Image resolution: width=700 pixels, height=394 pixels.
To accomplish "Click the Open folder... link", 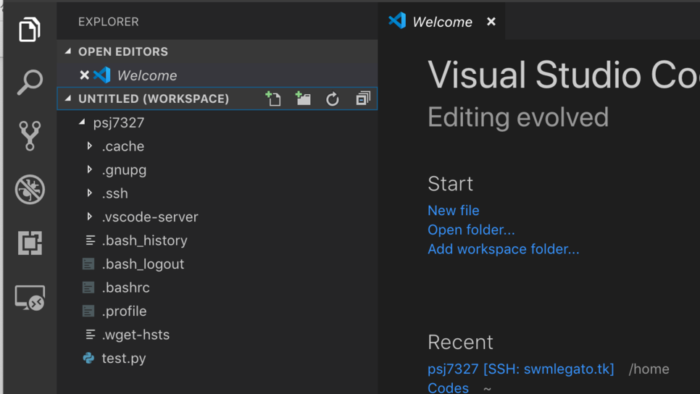I will click(471, 230).
